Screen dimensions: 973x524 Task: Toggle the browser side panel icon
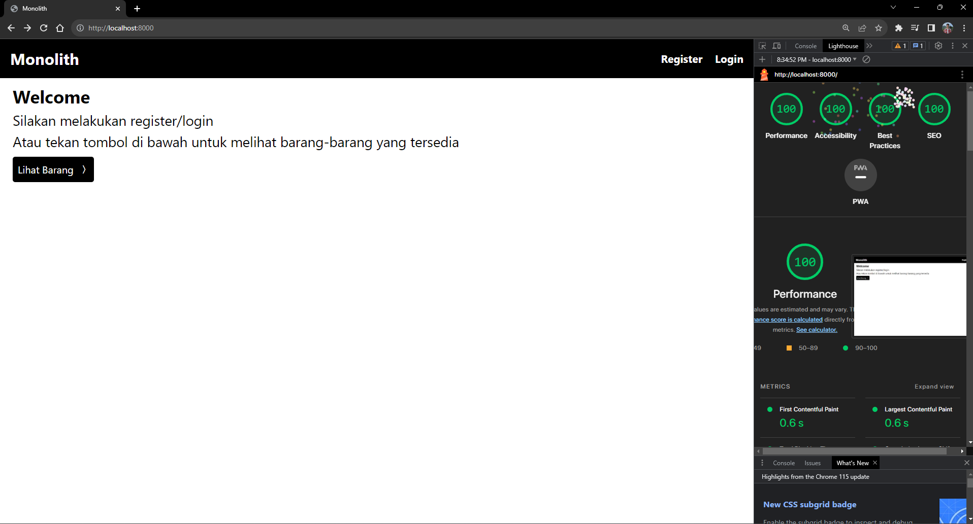coord(931,28)
